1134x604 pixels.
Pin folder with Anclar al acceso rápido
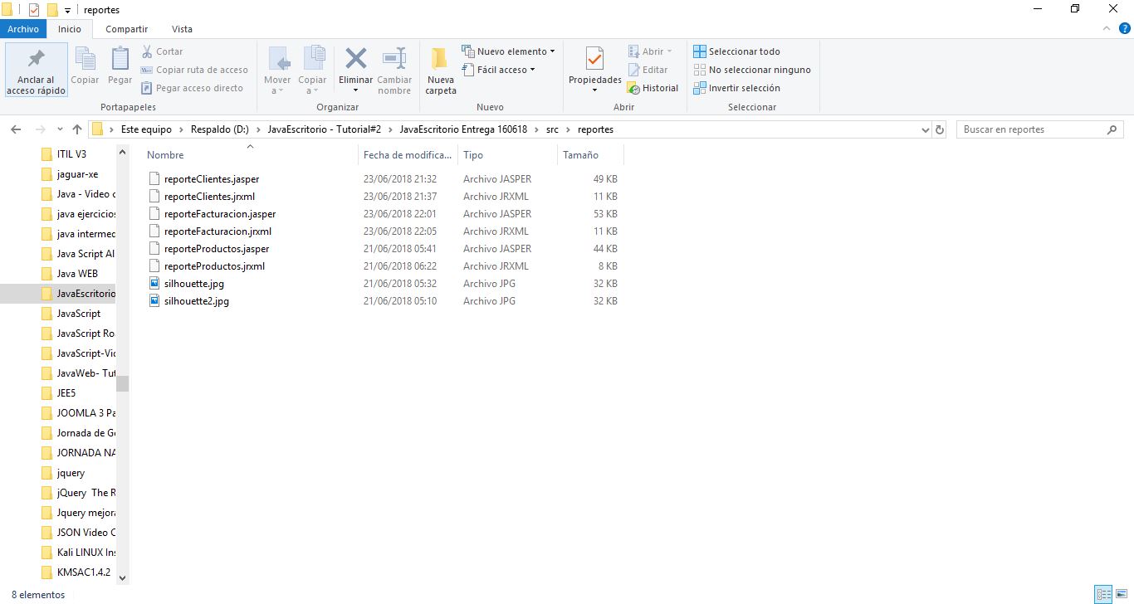point(37,70)
